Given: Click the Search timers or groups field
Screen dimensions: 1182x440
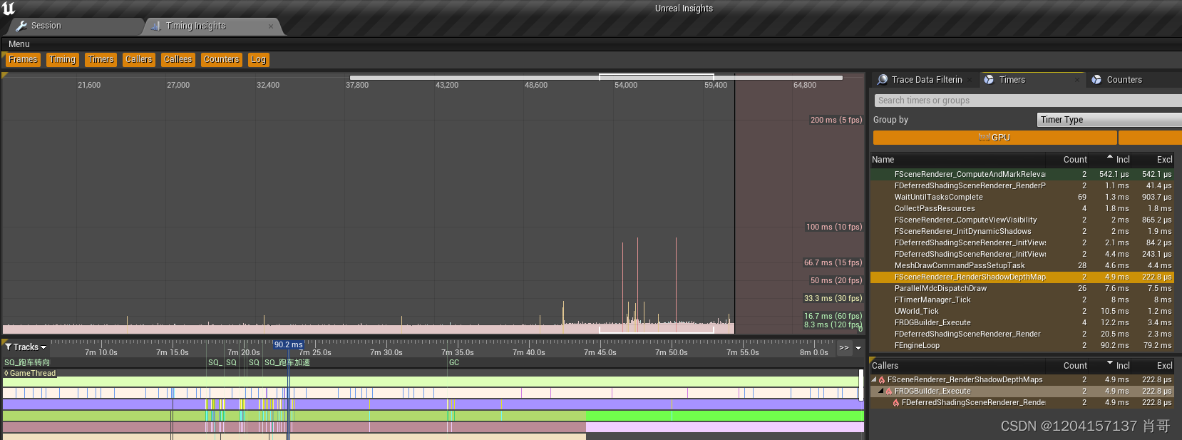Looking at the screenshot, I should [x=1027, y=101].
